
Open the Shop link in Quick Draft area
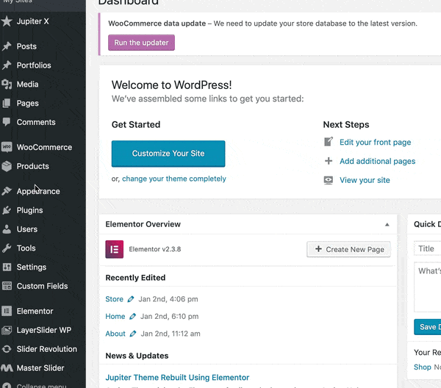point(423,367)
